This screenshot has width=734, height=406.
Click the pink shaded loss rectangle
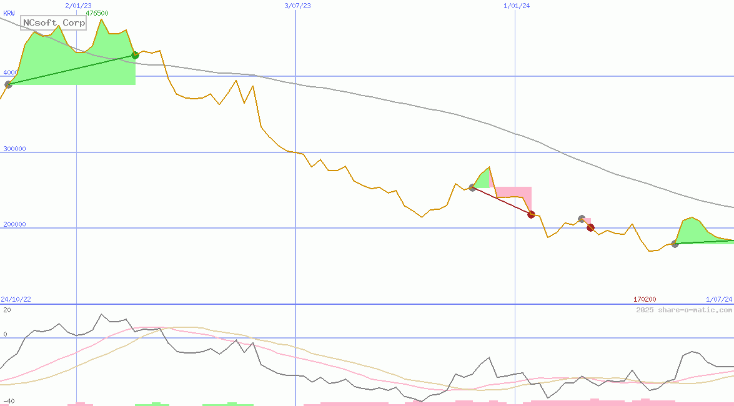pos(513,191)
